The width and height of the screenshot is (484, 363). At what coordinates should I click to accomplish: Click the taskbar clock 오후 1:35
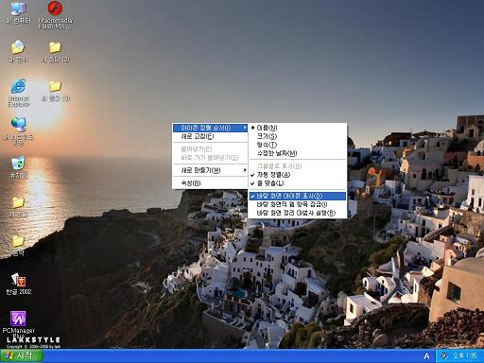click(465, 355)
